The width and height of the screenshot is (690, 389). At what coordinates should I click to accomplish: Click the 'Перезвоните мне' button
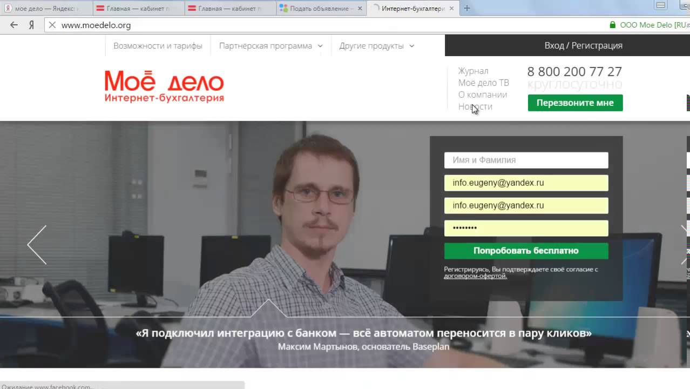[x=575, y=103]
